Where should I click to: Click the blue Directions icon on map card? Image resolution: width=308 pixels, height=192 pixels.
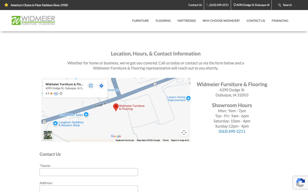(101, 86)
